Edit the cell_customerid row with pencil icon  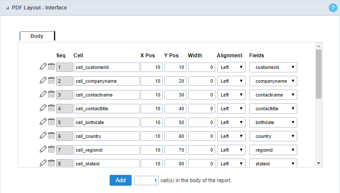pos(43,66)
